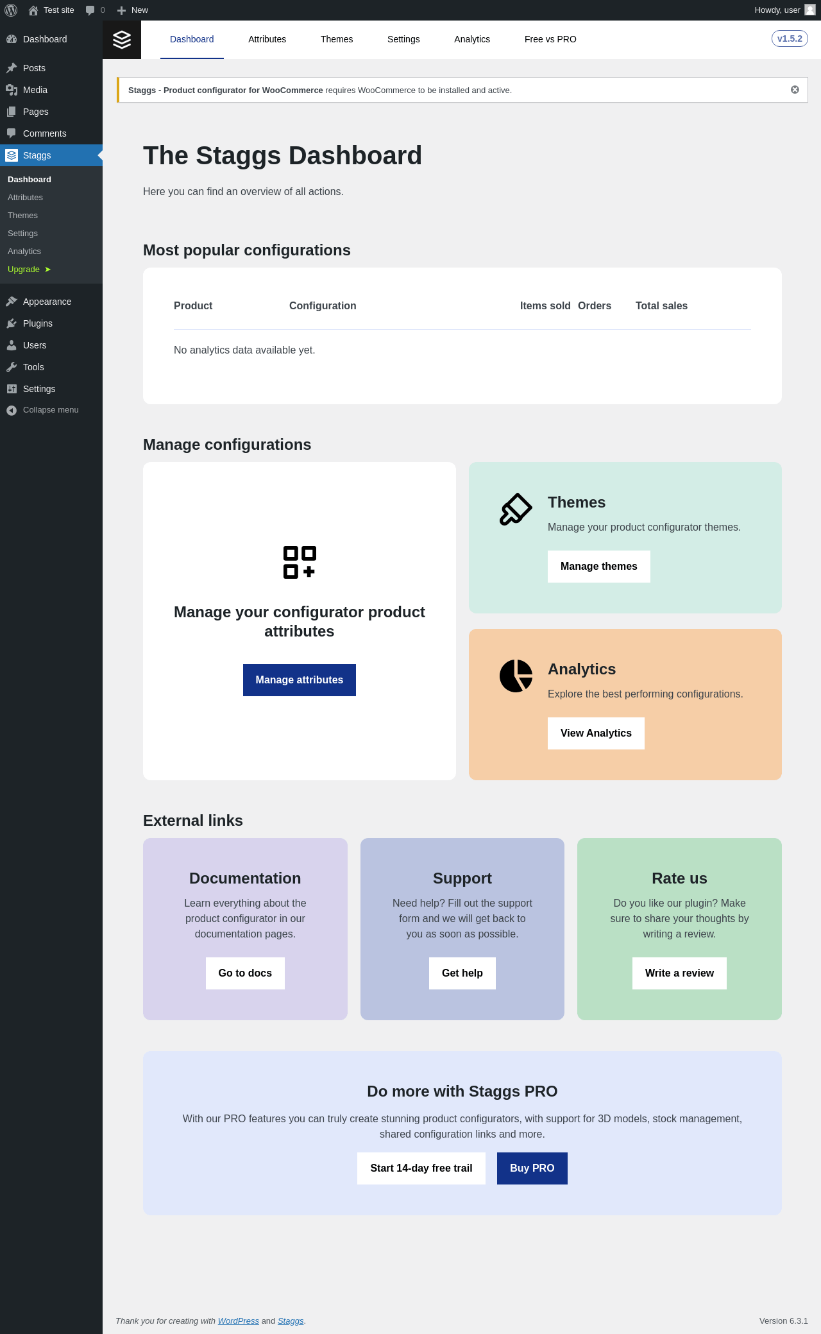Image resolution: width=821 pixels, height=1334 pixels.
Task: Click the Upgrade arrow icon in submenu
Action: tap(47, 269)
